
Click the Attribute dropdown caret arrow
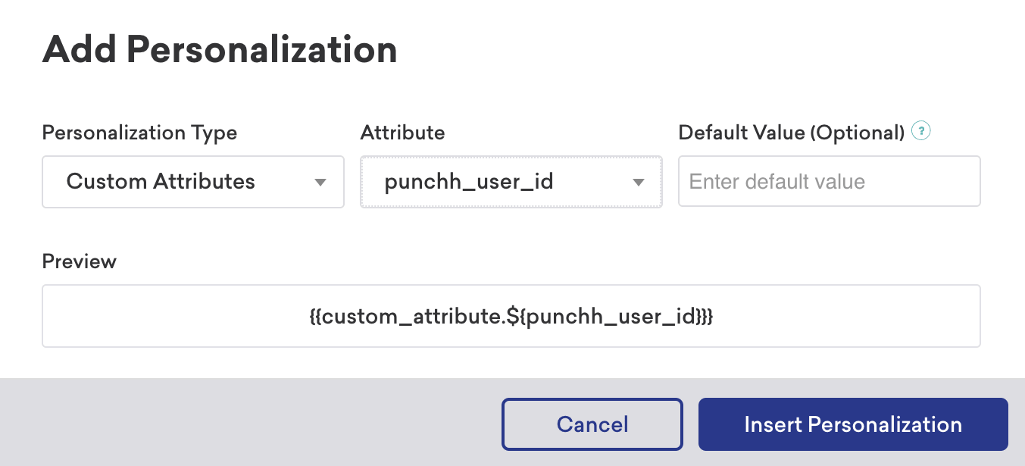(x=639, y=182)
